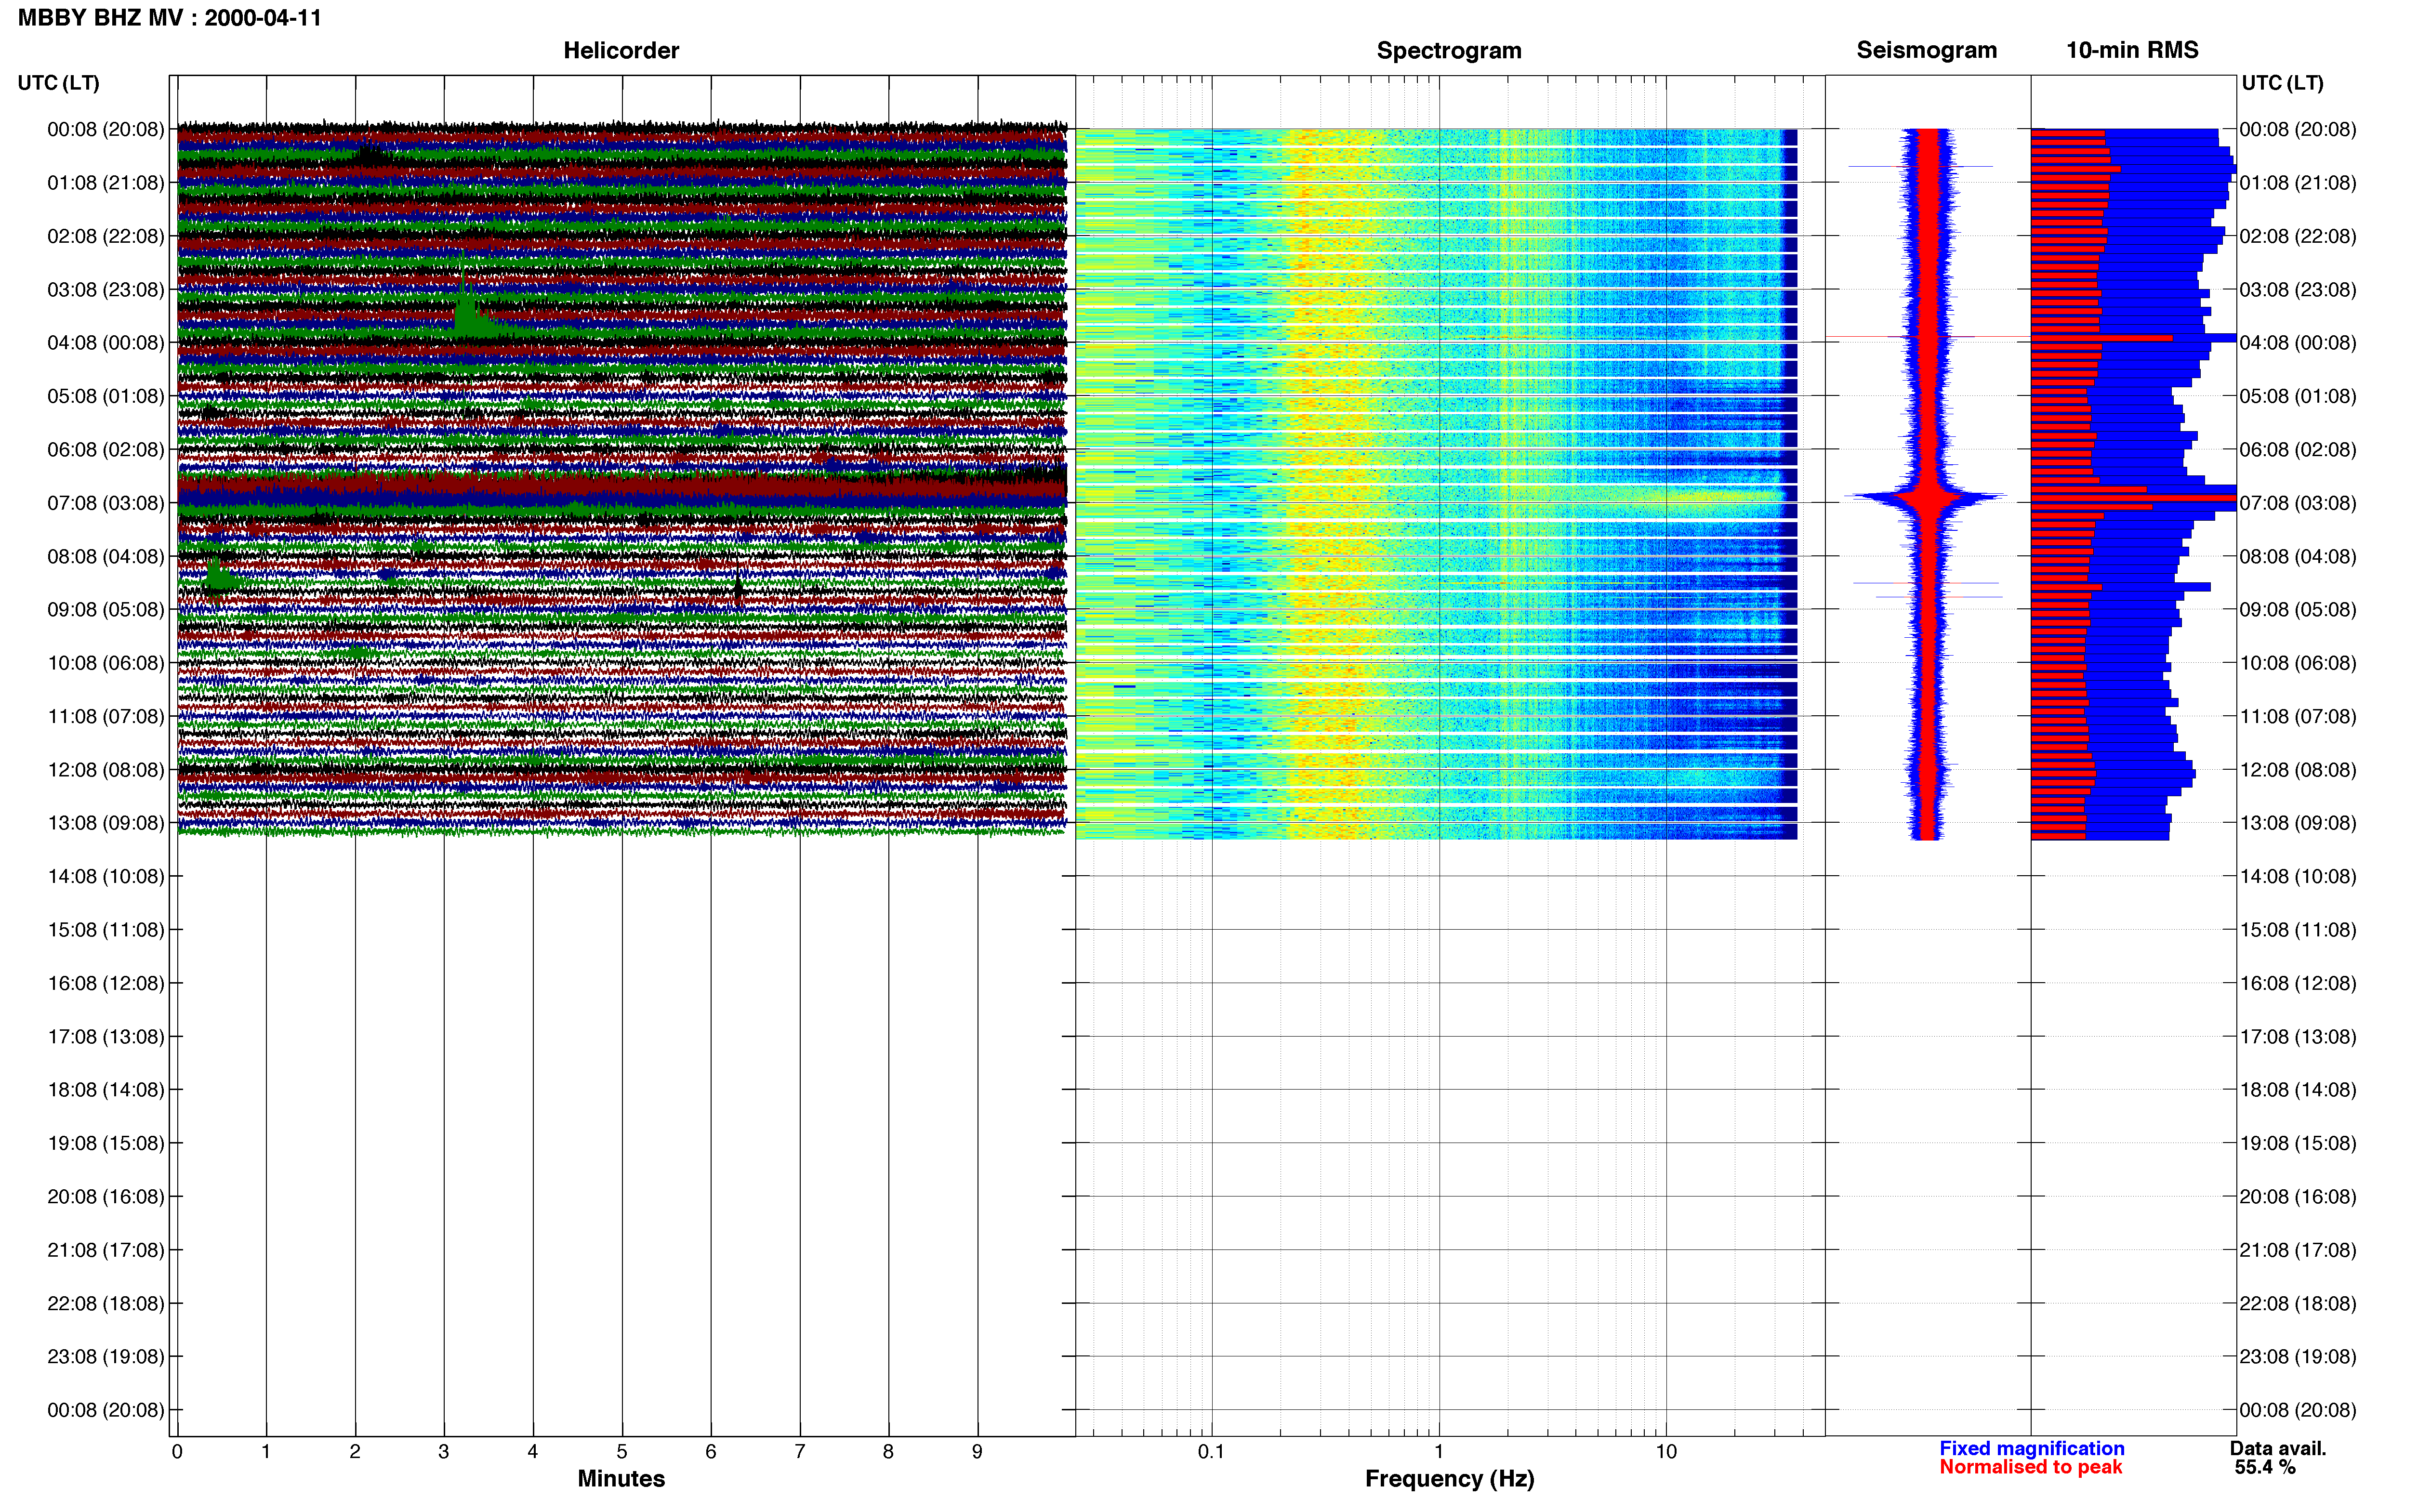Select the Helicorder panel heading
Screen dimensions: 2418x1512
(x=621, y=50)
